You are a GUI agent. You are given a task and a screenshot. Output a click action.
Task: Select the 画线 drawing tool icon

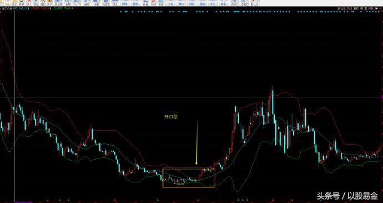tap(87, 3)
